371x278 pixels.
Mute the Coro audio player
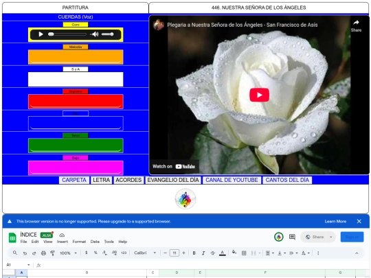click(x=95, y=34)
